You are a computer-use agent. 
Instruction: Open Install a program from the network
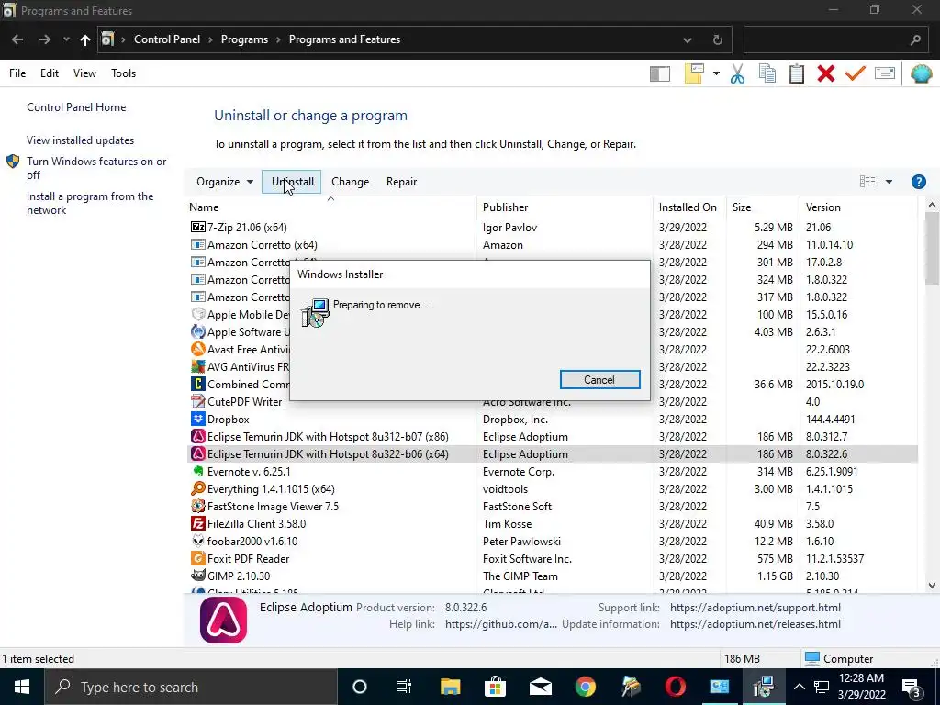90,203
